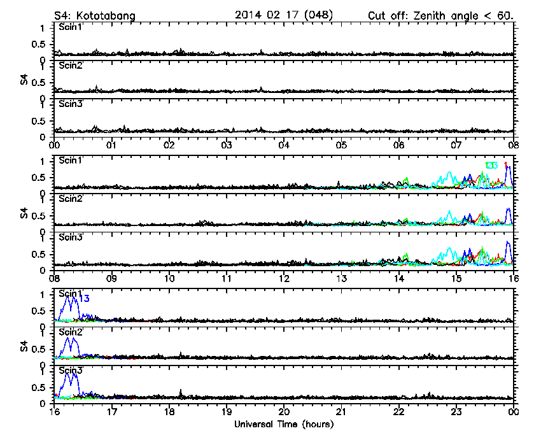The height and width of the screenshot is (433, 541).
Task: Click the "S4: Kototabang" station title
Action: [x=95, y=16]
